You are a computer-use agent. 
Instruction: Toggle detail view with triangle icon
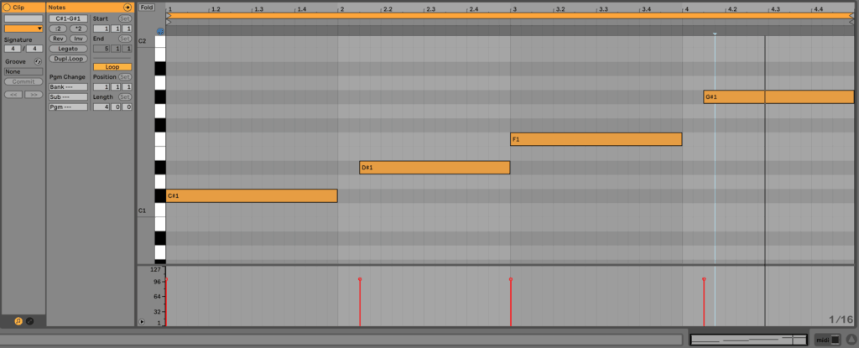[x=851, y=340]
